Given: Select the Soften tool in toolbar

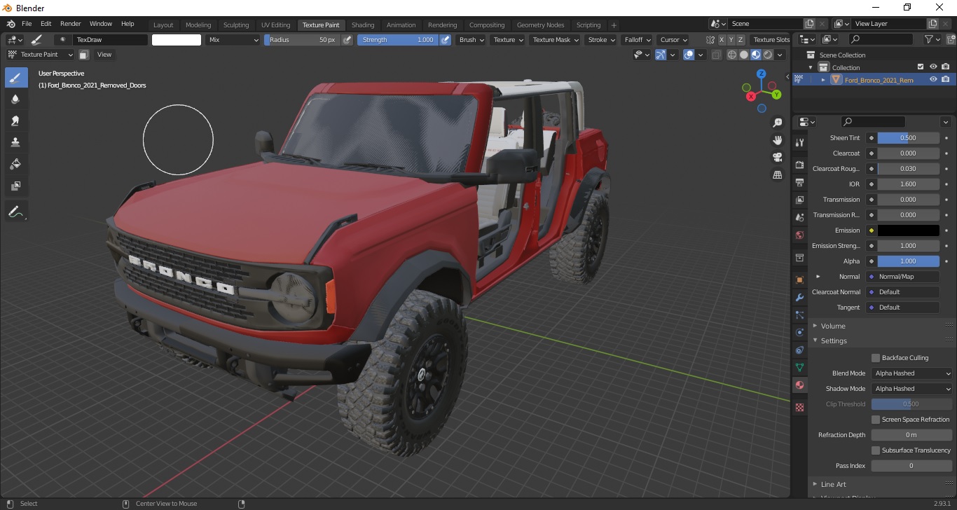Looking at the screenshot, I should coord(15,99).
